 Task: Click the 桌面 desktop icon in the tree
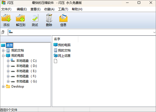coord(3,45)
